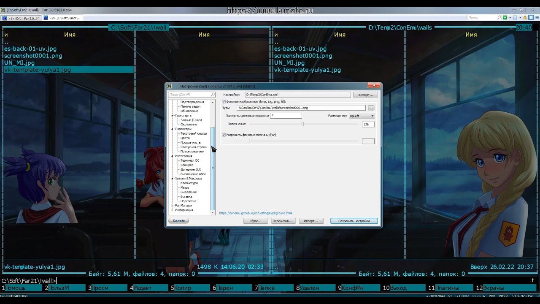Click the browse (...) button for image path

(x=371, y=108)
